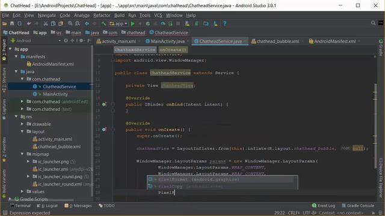Viewport: 385px width, 216px height.
Task: Click the Cut scissors icon
Action: [46, 24]
